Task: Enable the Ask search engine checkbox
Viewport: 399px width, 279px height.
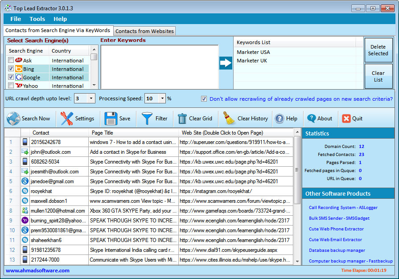Action: [11, 60]
